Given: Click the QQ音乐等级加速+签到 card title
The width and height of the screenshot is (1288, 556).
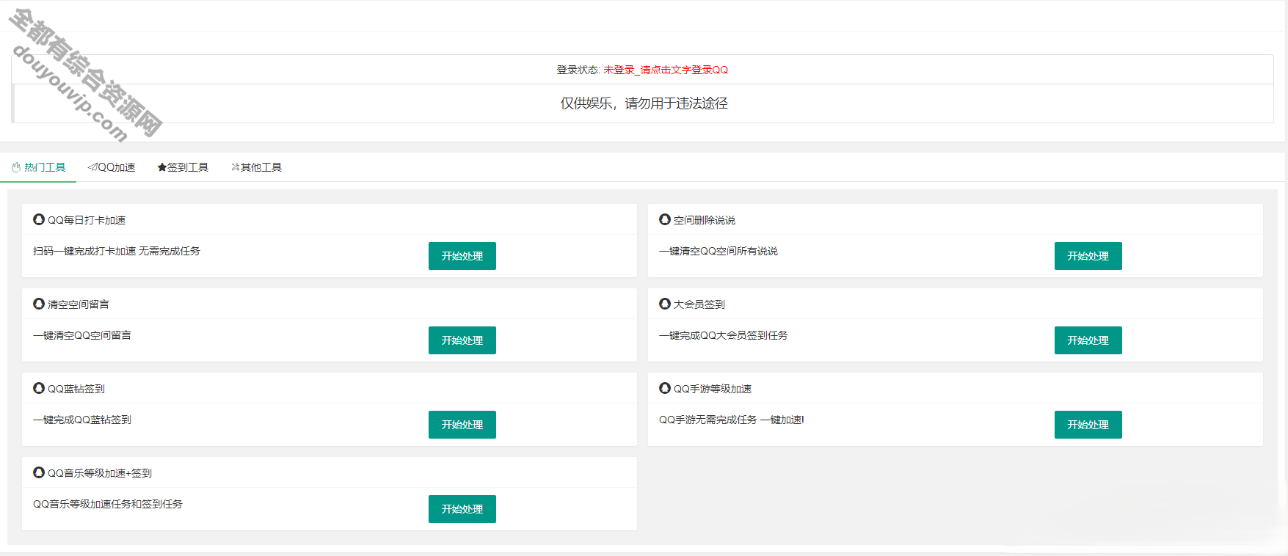Looking at the screenshot, I should [100, 473].
